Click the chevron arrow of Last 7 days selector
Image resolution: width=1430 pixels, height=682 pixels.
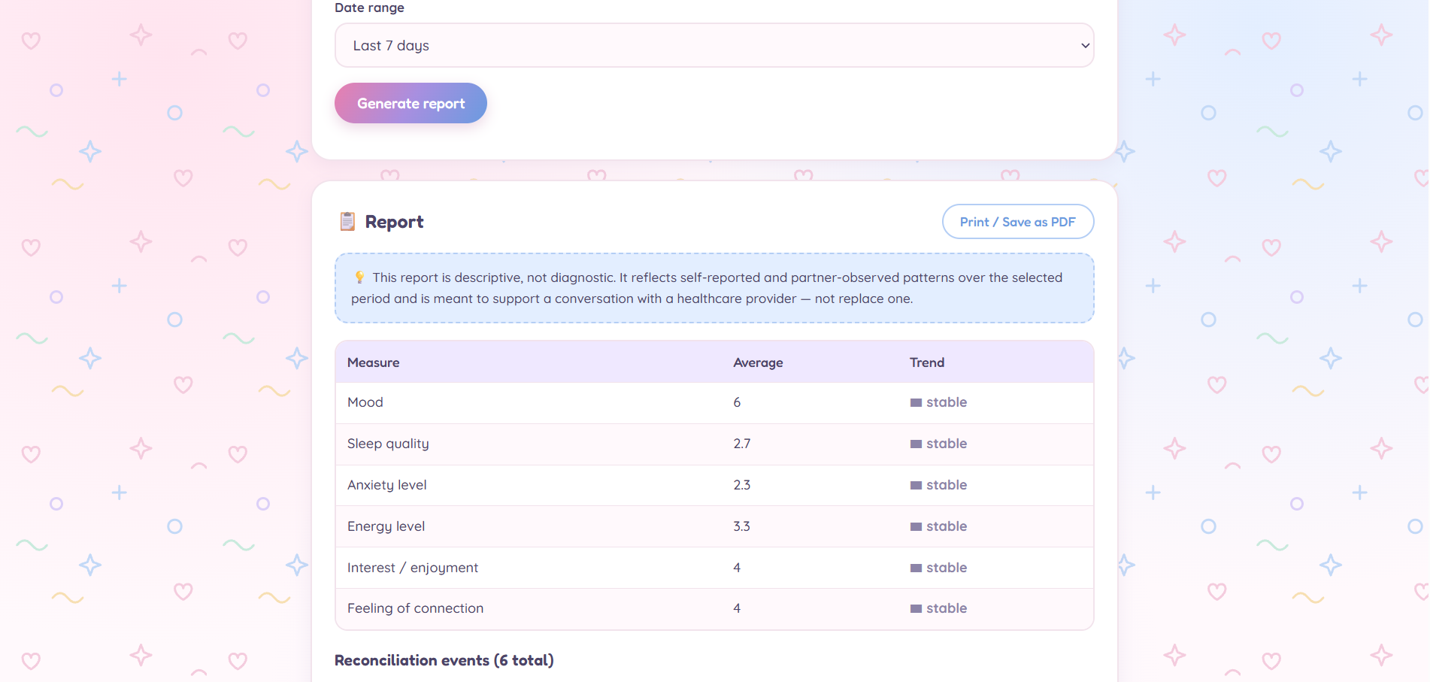(x=1085, y=45)
